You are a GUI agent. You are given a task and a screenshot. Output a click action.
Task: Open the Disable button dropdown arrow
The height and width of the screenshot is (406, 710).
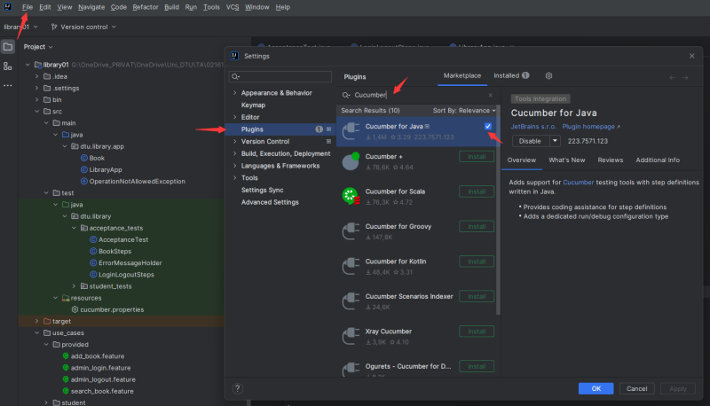click(x=555, y=141)
